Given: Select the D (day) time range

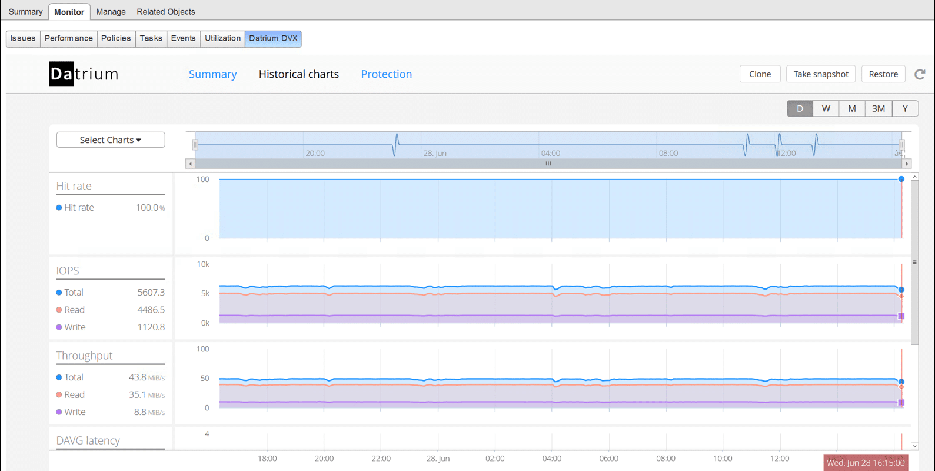Looking at the screenshot, I should coord(800,108).
